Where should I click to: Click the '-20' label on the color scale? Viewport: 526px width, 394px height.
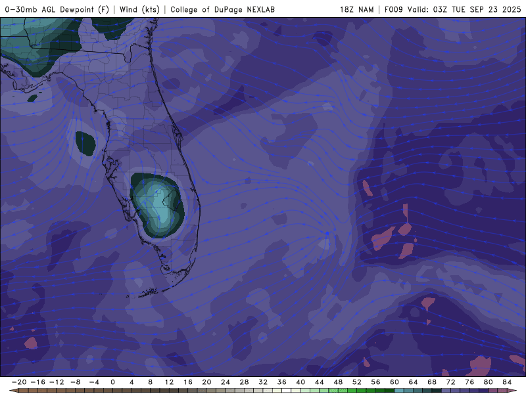[19, 382]
